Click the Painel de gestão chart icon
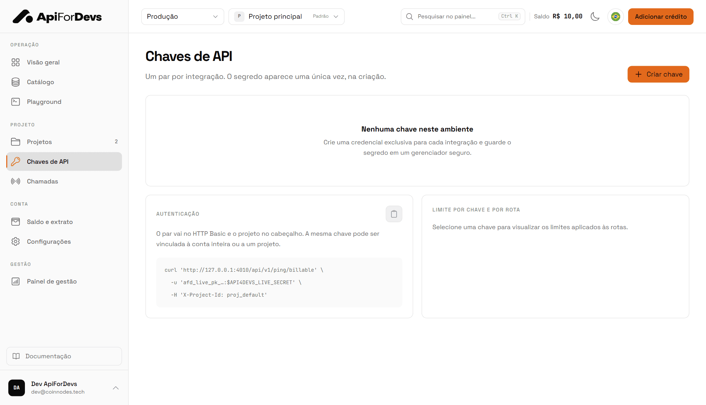Viewport: 706px width, 405px height. click(16, 281)
